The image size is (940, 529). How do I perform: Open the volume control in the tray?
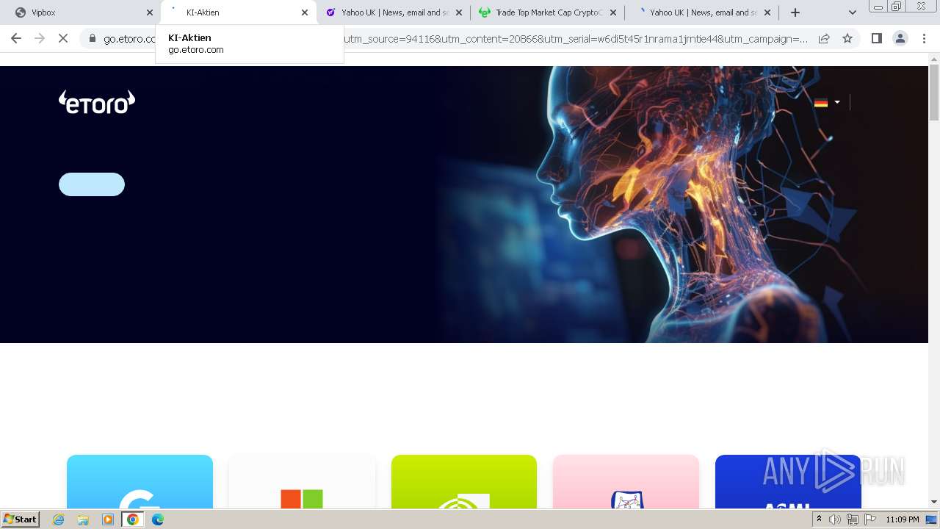click(x=835, y=519)
